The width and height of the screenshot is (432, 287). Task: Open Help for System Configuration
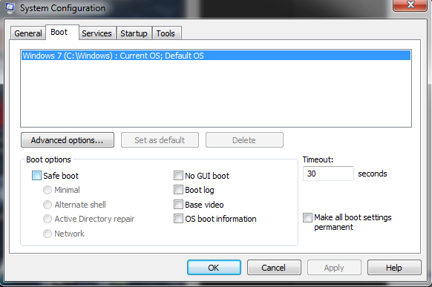(394, 268)
